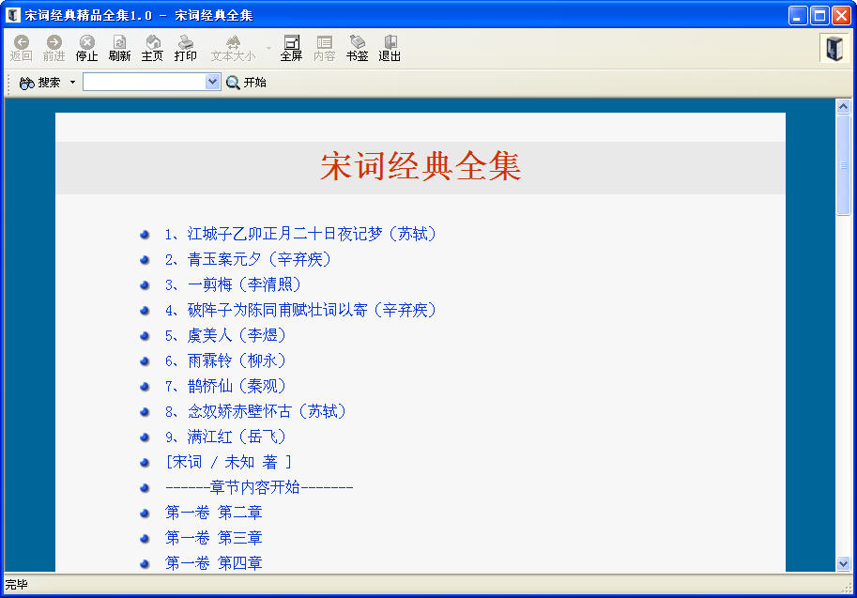Image resolution: width=857 pixels, height=598 pixels.
Task: Open chapter 第一卷 第二章
Action: point(214,513)
